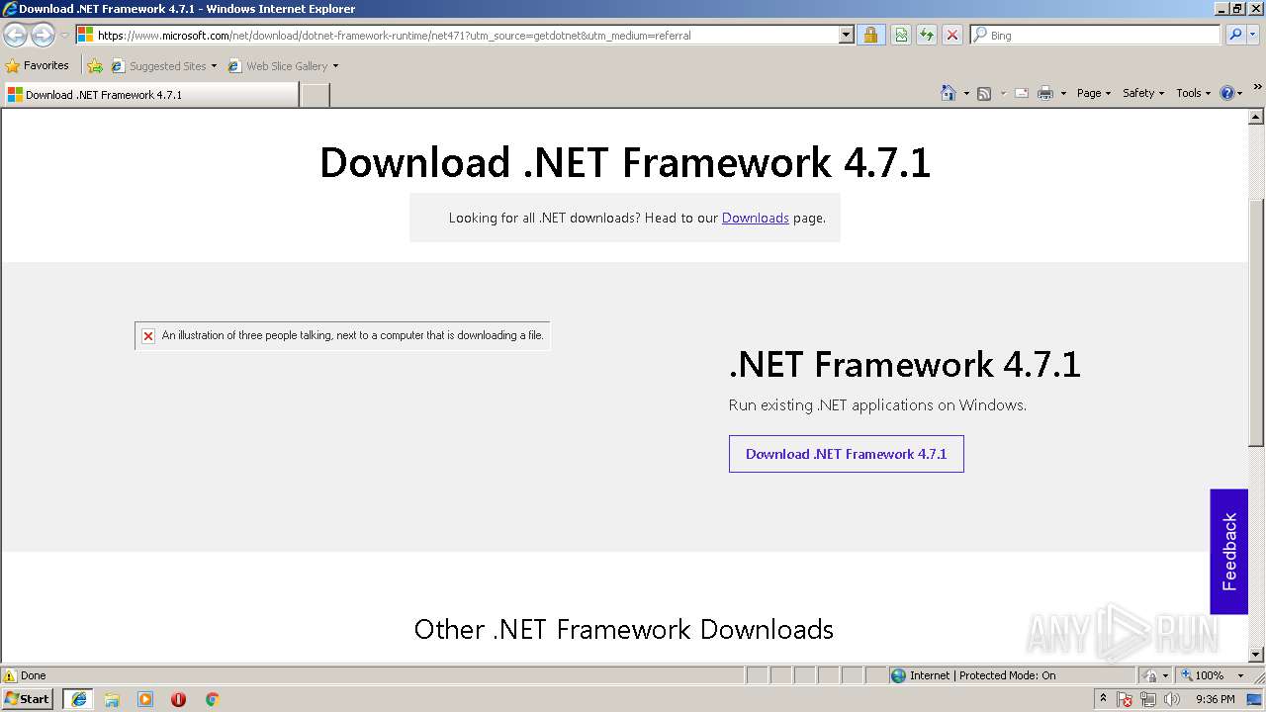Viewport: 1266px width, 712px height.
Task: Click the RSS feeds icon
Action: coord(984,93)
